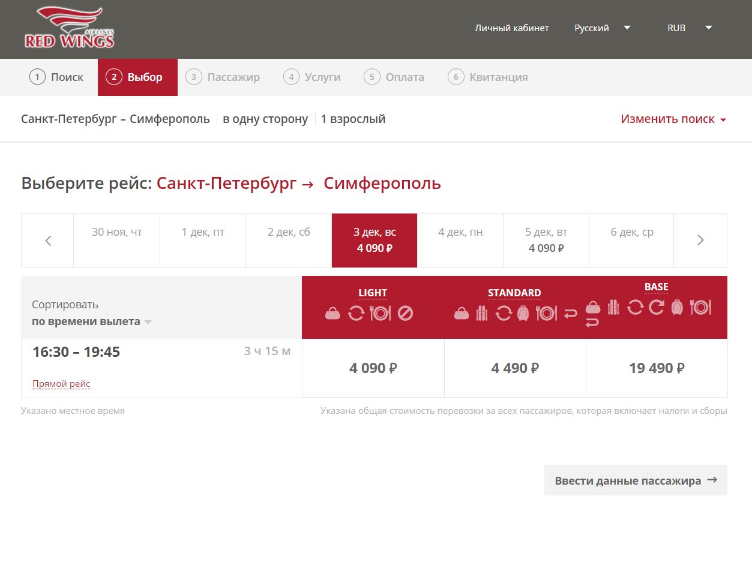Click the route text Санкт-Петербург – Симферополь
Image resolution: width=752 pixels, height=562 pixels.
click(x=115, y=119)
